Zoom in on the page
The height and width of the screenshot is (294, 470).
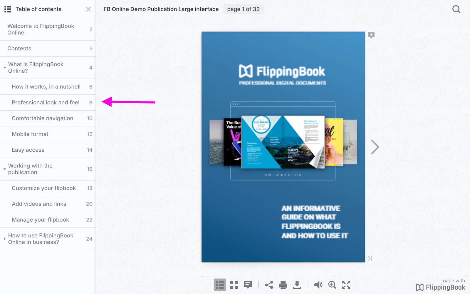coord(332,285)
